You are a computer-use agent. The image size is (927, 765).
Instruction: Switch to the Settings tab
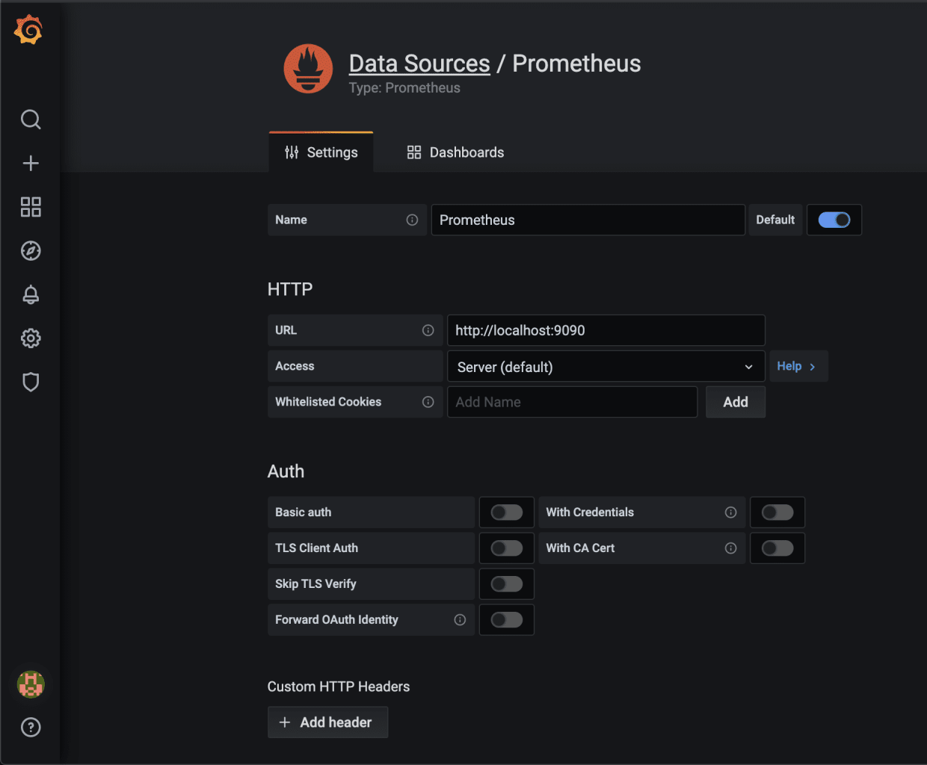pyautogui.click(x=321, y=152)
